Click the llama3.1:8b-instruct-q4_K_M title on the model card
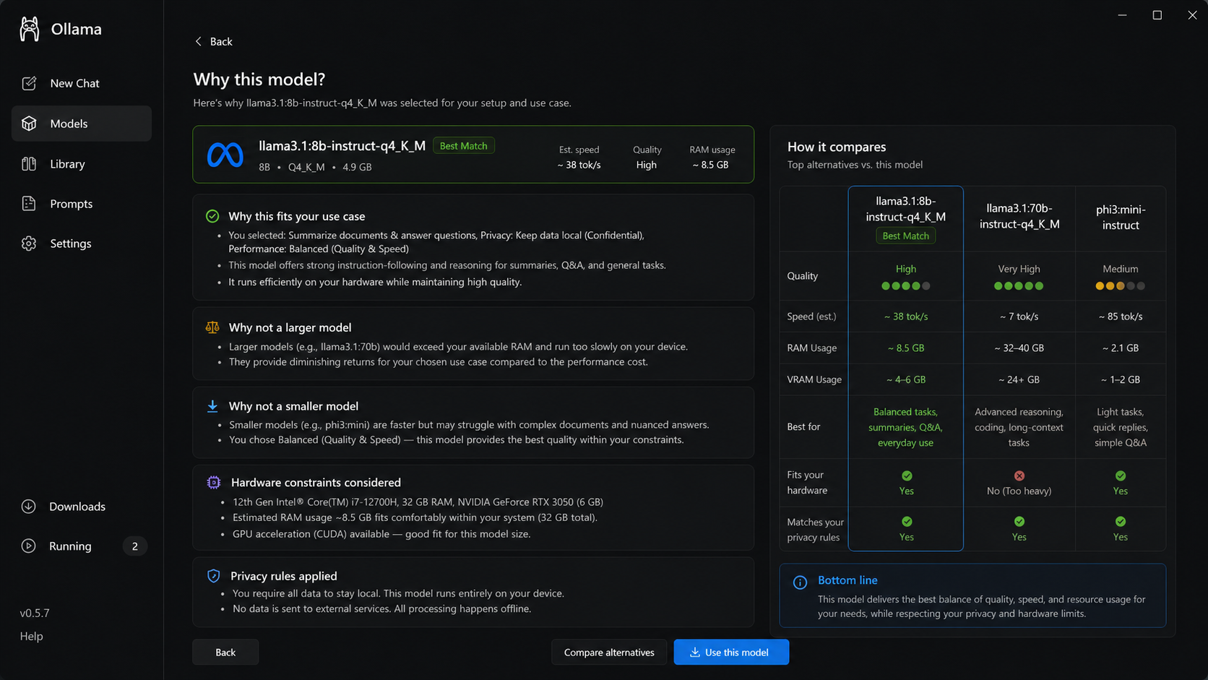1208x680 pixels. 342,146
